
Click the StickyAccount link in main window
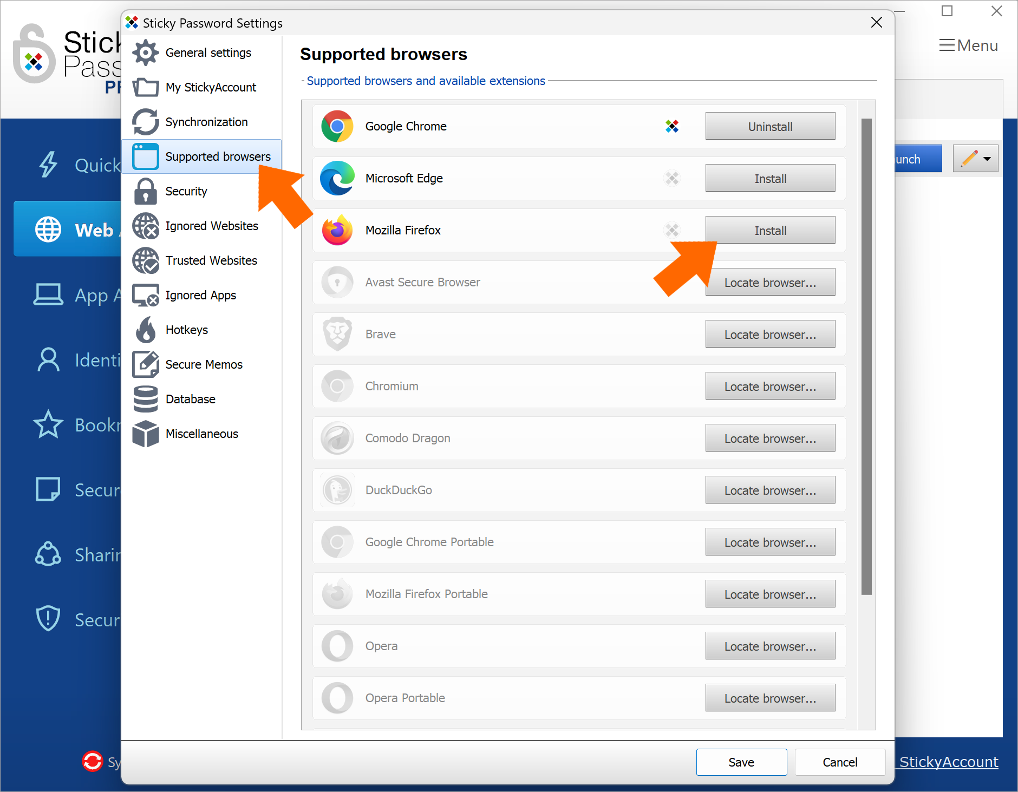949,762
